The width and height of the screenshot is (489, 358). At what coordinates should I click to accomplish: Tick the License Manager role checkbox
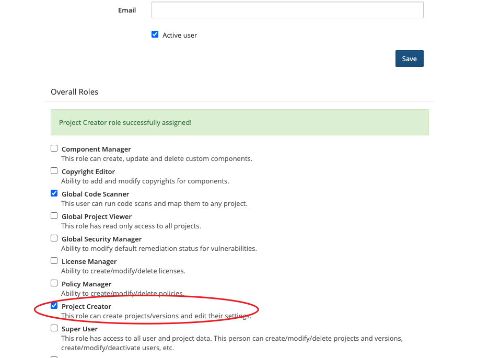(x=54, y=261)
